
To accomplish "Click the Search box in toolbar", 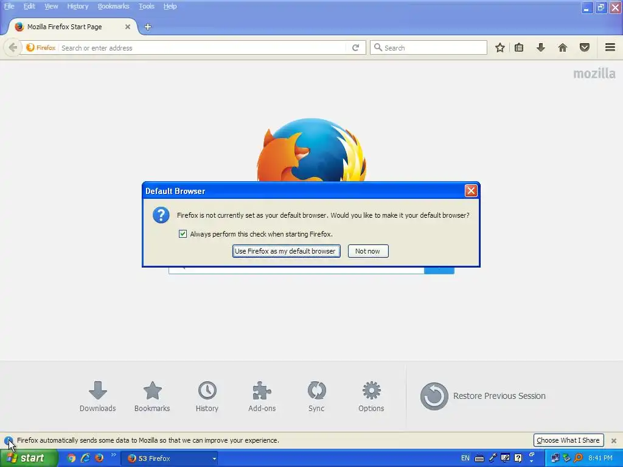I will [428, 47].
